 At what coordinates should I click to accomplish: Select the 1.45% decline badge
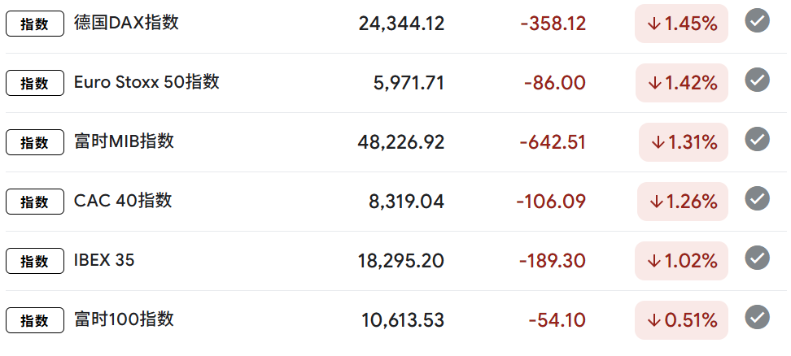coord(682,24)
